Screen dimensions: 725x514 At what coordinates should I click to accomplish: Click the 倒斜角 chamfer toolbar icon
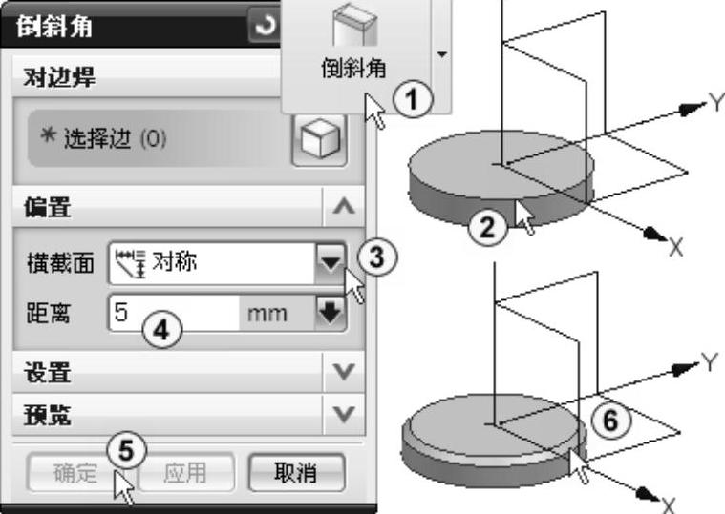(355, 27)
